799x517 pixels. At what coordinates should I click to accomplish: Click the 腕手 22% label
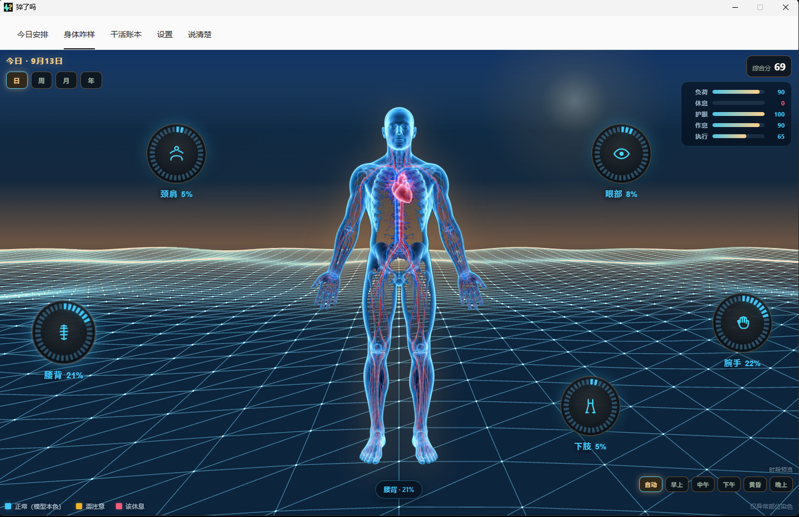742,363
